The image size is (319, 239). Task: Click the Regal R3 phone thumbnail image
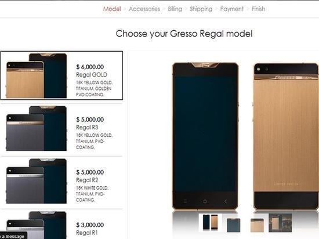(37, 128)
